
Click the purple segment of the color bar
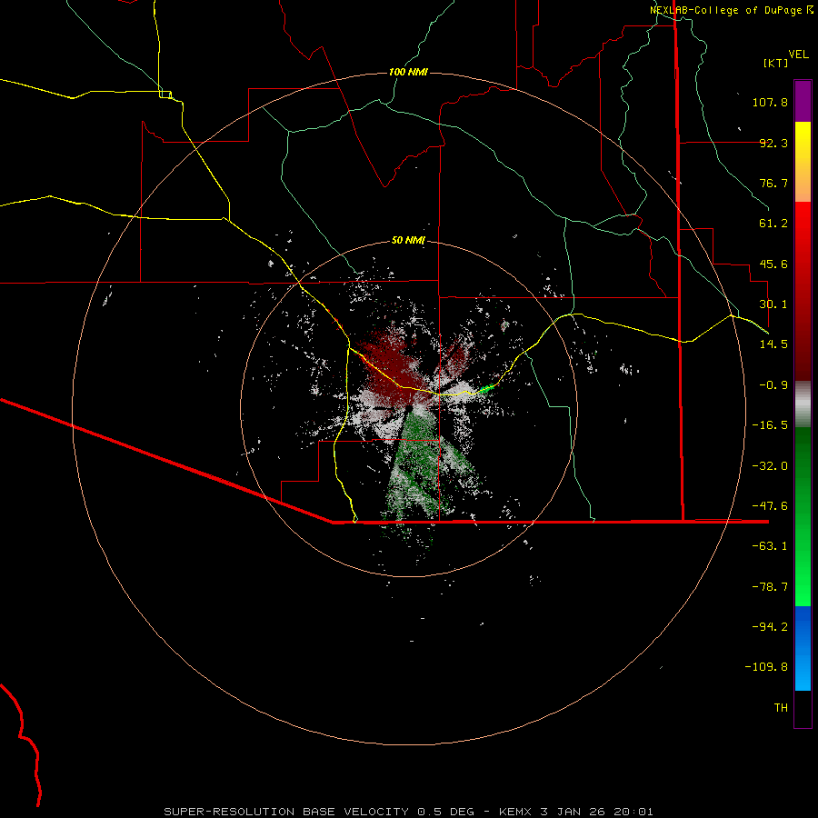point(803,102)
